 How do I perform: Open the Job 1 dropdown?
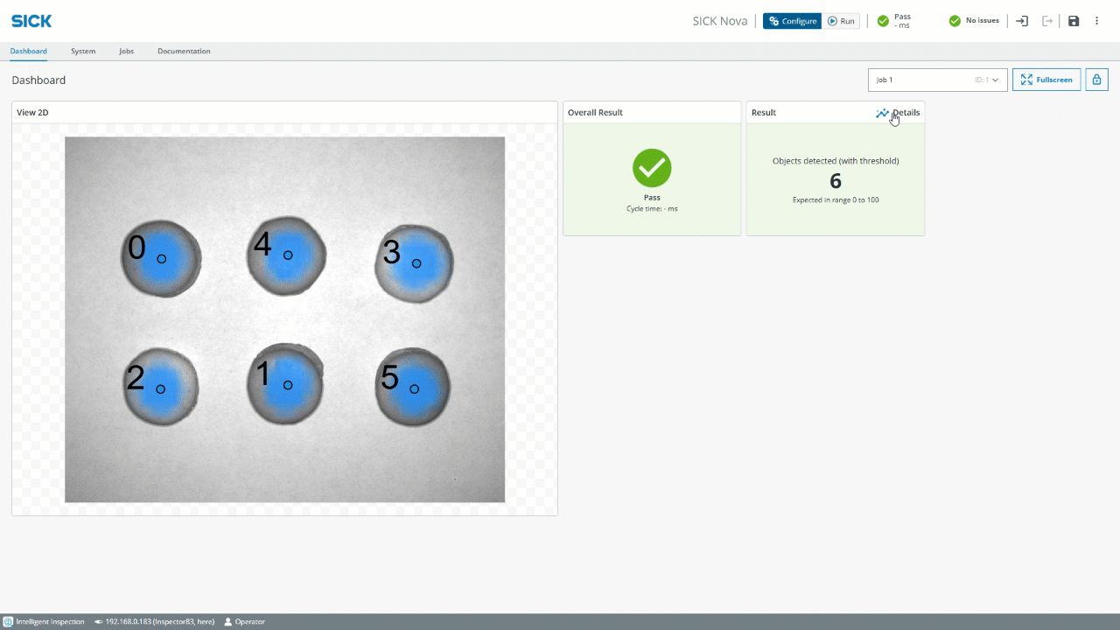click(x=937, y=80)
